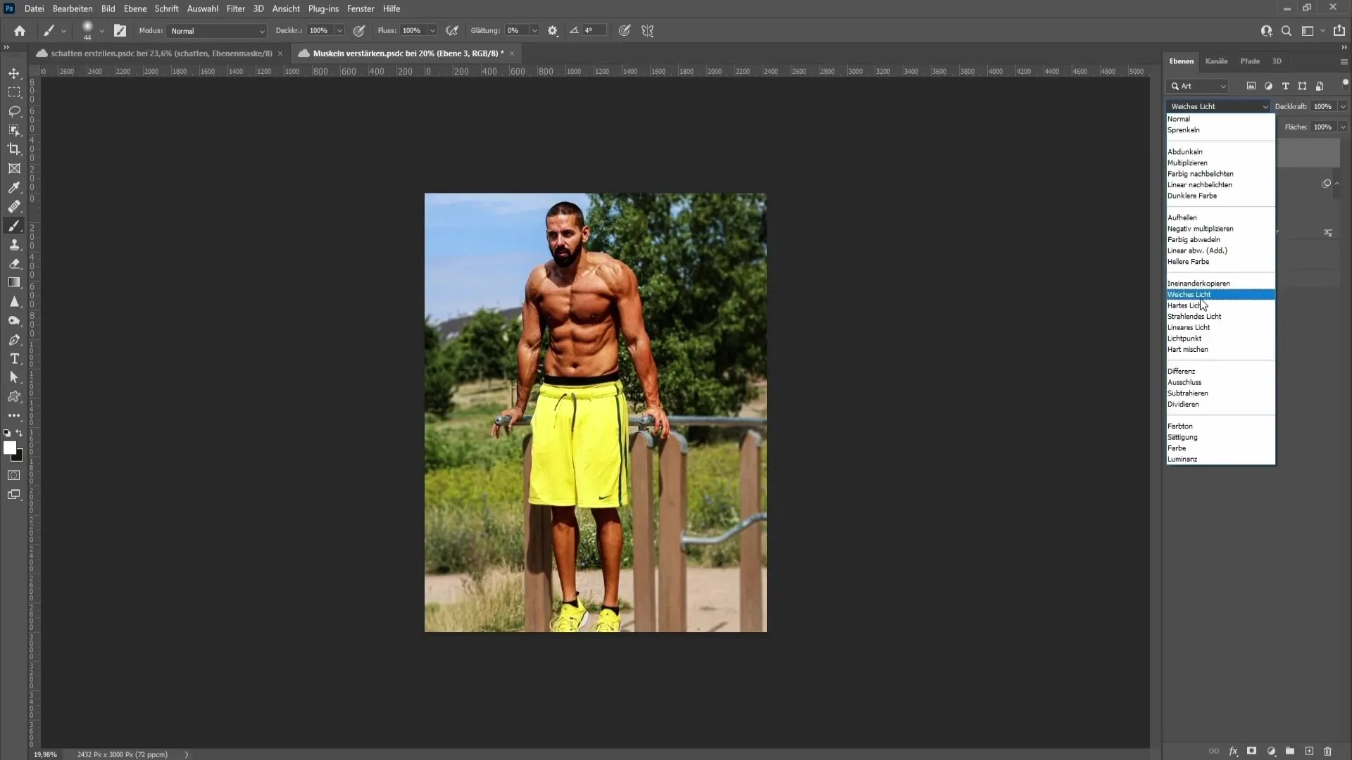Select the Move tool

click(x=14, y=72)
